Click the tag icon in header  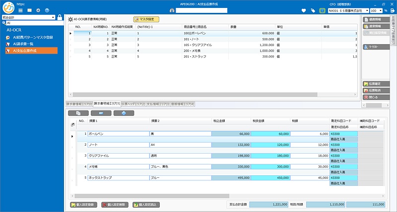click(x=312, y=10)
